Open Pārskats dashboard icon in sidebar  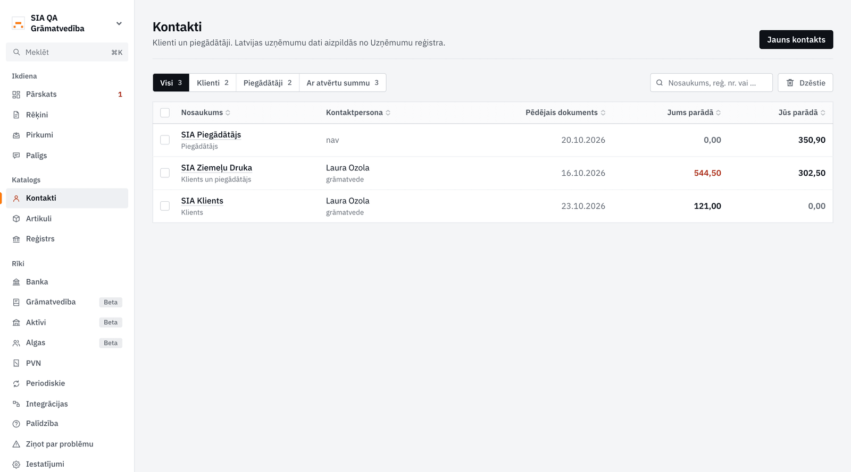click(16, 95)
